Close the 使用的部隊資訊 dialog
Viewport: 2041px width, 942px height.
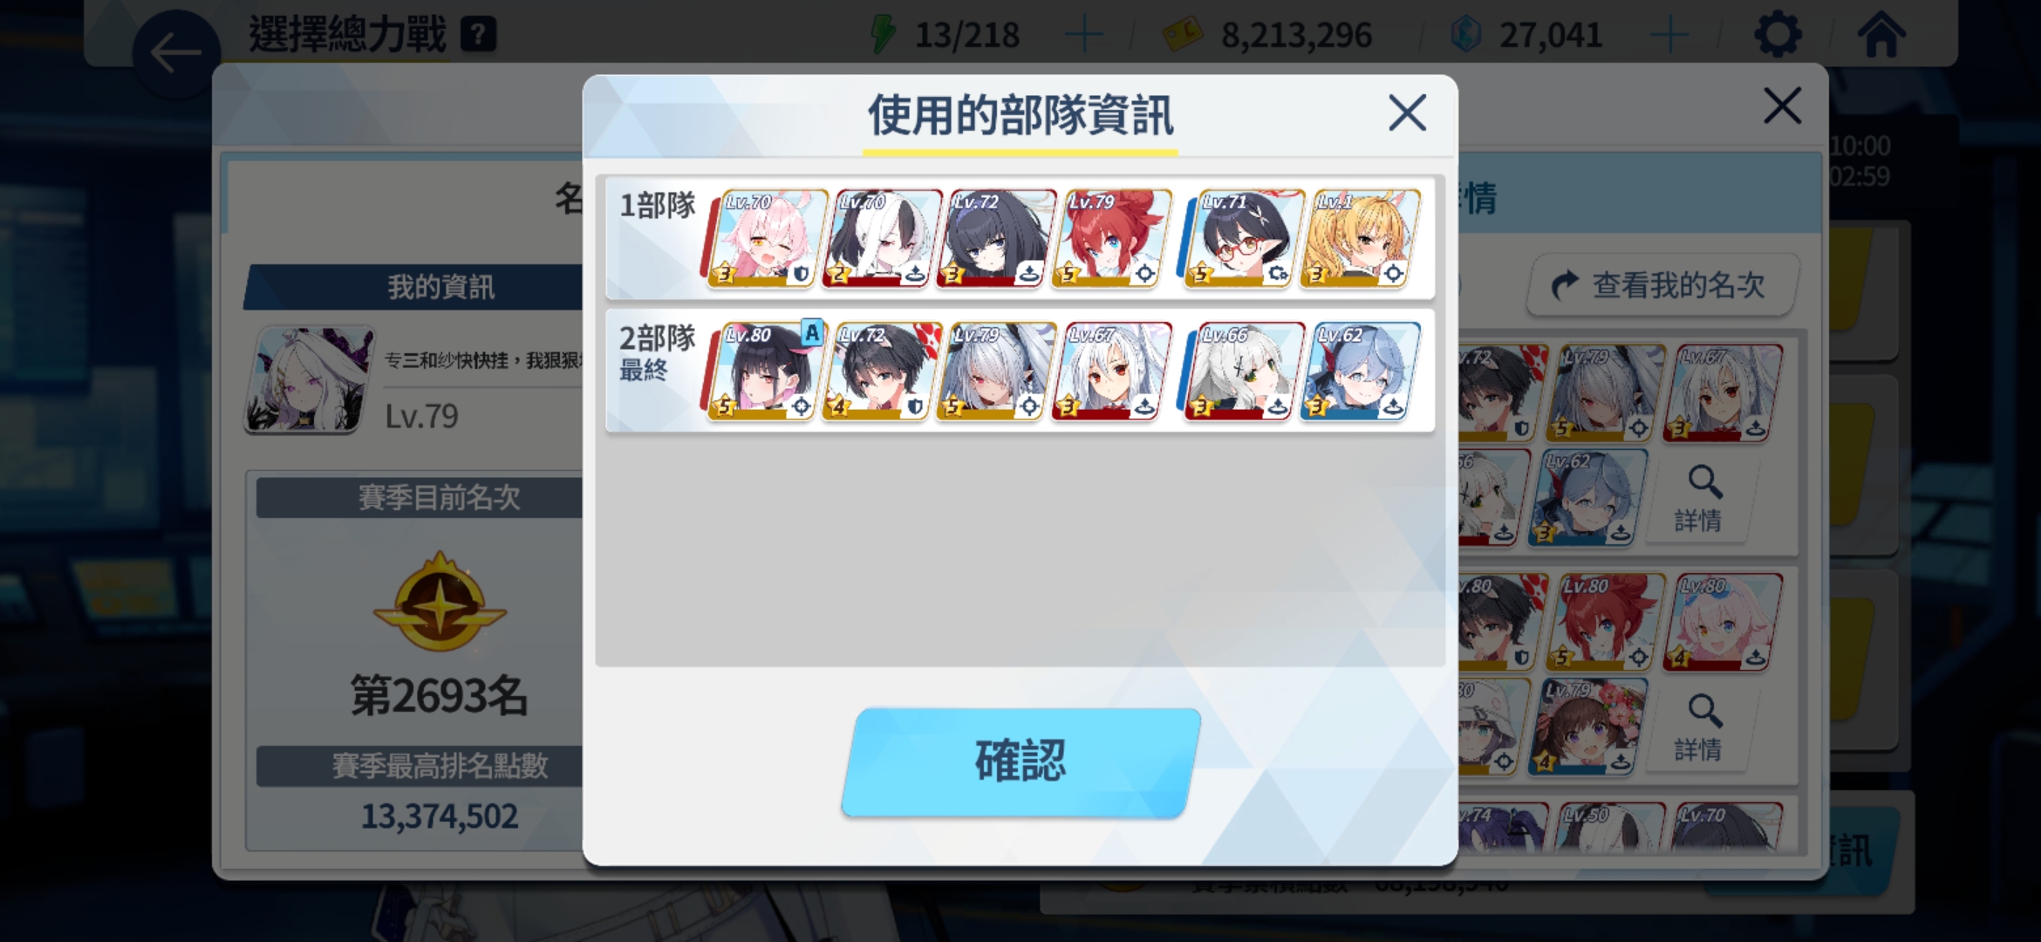tap(1407, 113)
